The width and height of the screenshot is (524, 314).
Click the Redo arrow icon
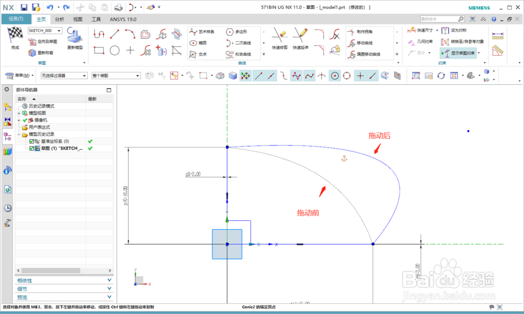click(x=66, y=7)
